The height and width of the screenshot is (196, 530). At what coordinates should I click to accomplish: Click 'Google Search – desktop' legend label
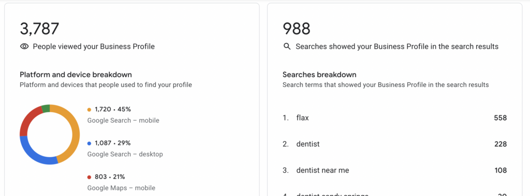coord(125,154)
